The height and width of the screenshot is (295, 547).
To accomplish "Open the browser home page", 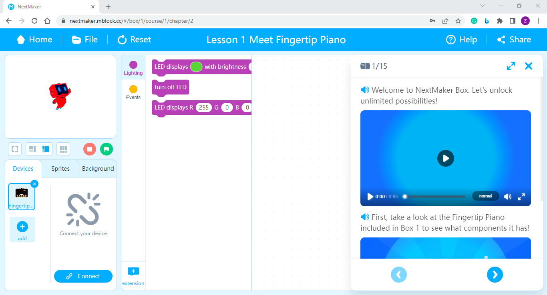I will point(47,21).
